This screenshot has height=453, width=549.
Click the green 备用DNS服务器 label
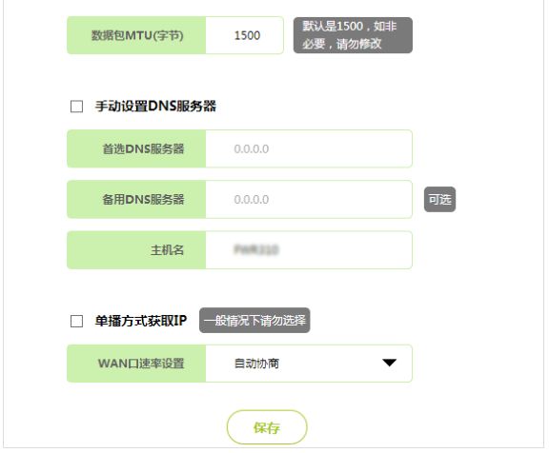tap(136, 199)
